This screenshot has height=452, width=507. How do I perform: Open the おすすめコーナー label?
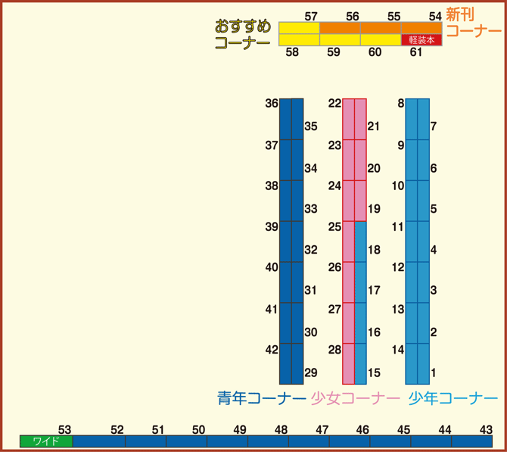click(243, 35)
